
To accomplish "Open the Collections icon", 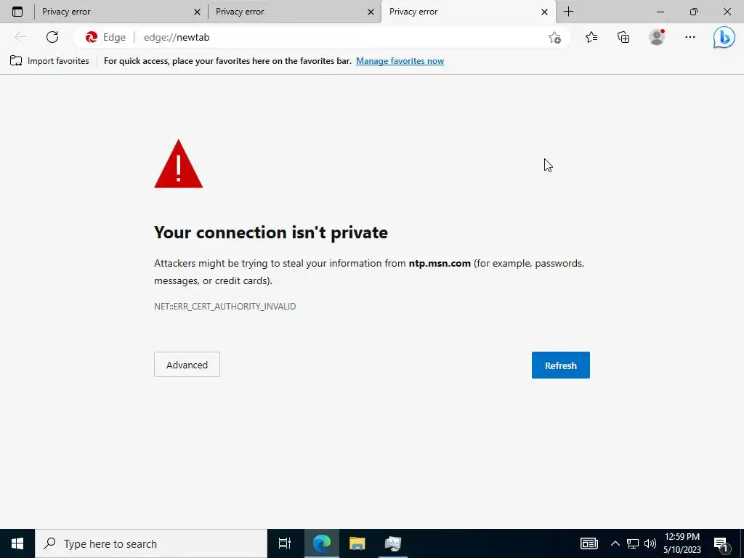I will point(623,37).
